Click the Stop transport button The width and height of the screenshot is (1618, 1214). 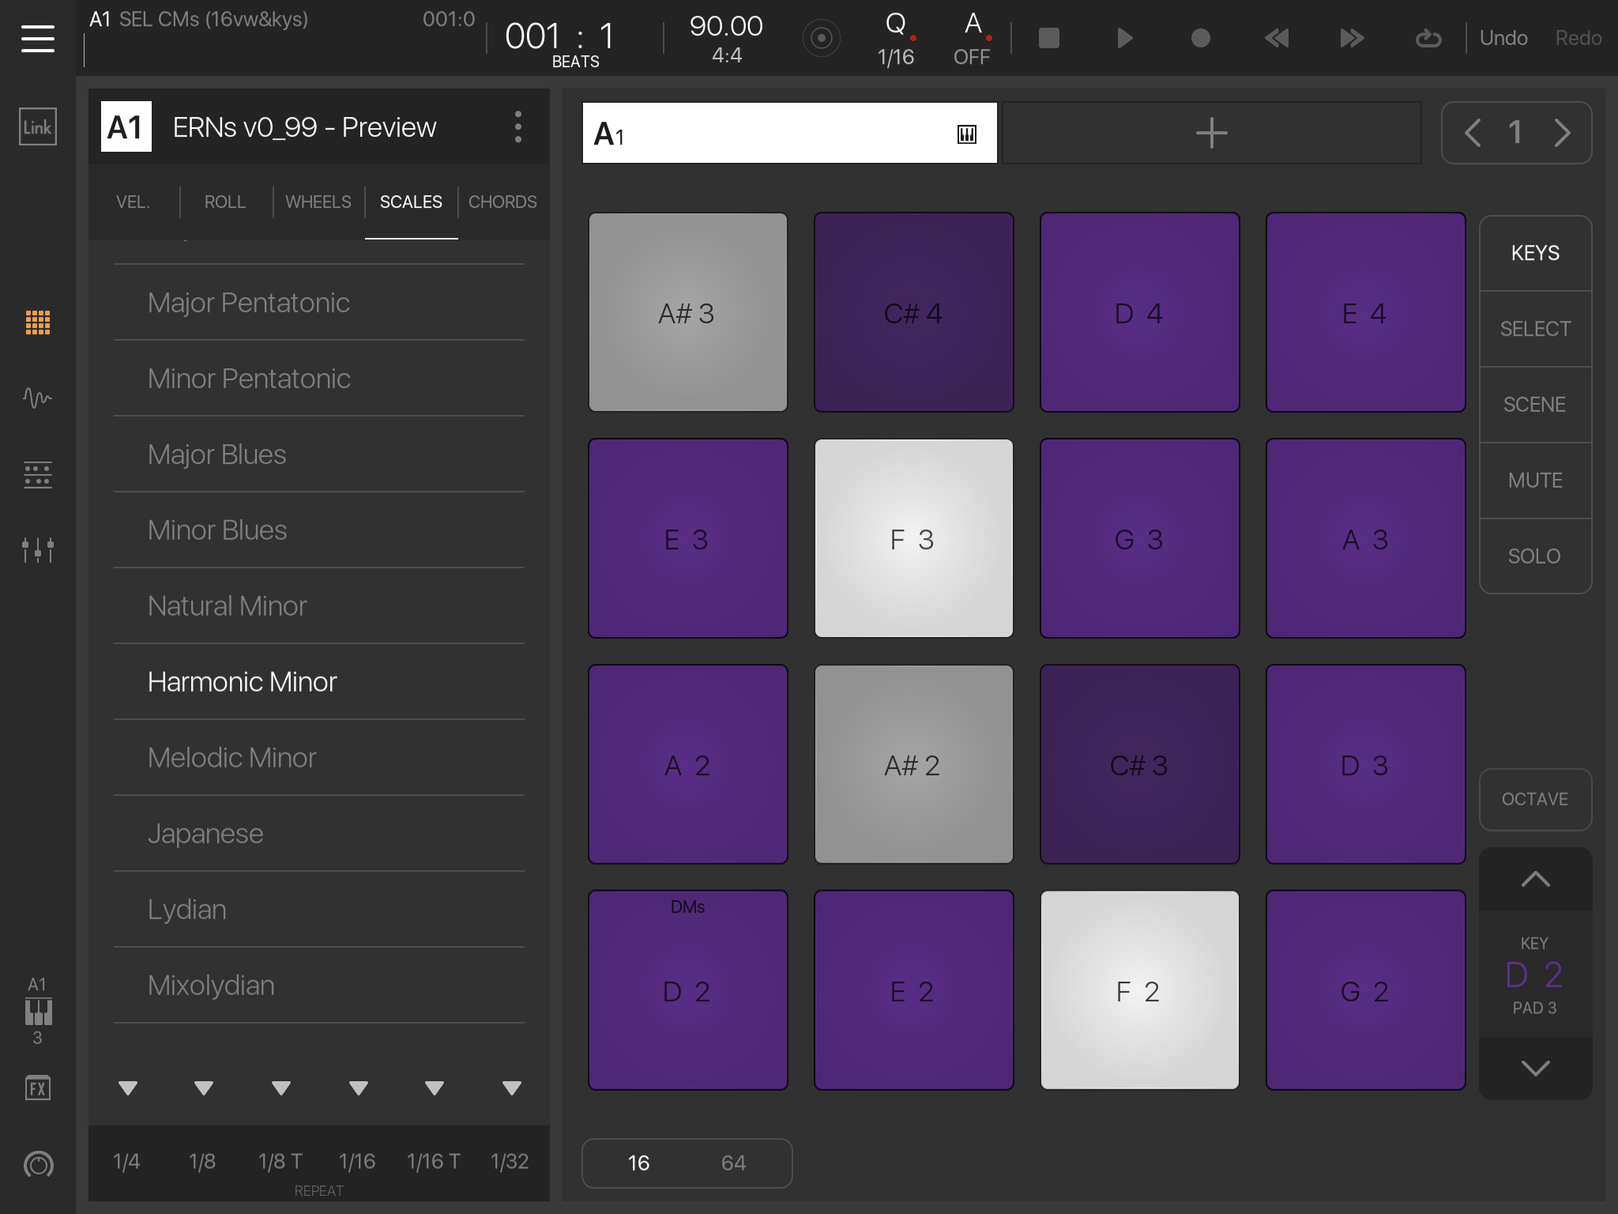pos(1048,38)
